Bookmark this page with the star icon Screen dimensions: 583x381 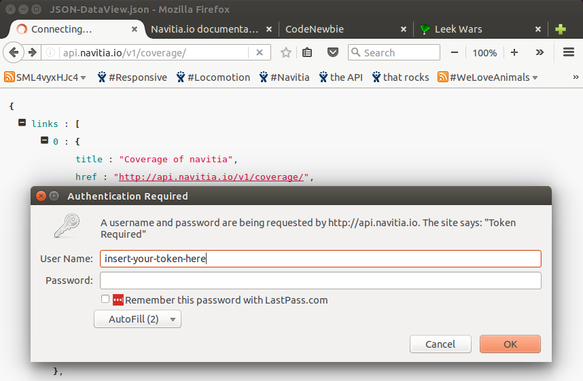(x=286, y=52)
